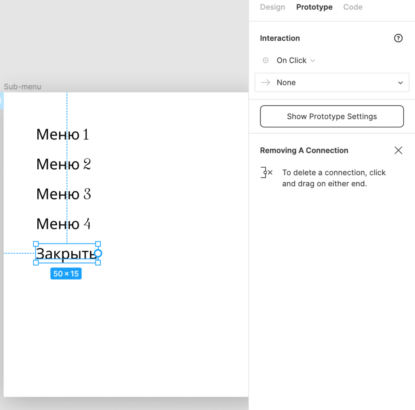Open the Code tab
415x410 pixels.
(x=353, y=7)
